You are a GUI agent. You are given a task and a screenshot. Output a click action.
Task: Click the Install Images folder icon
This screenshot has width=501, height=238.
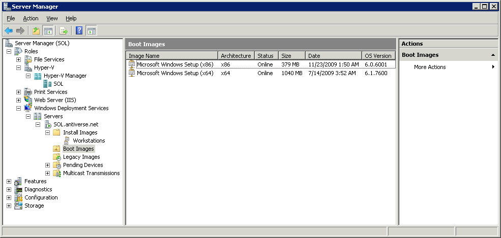pyautogui.click(x=56, y=132)
